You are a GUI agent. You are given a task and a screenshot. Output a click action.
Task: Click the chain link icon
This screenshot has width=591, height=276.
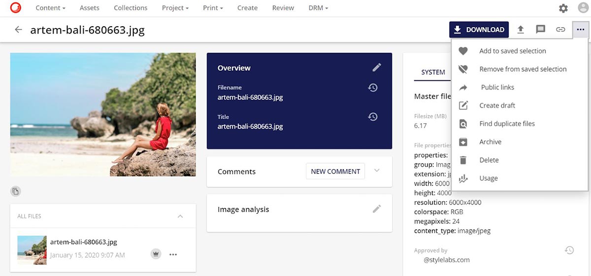tap(560, 30)
